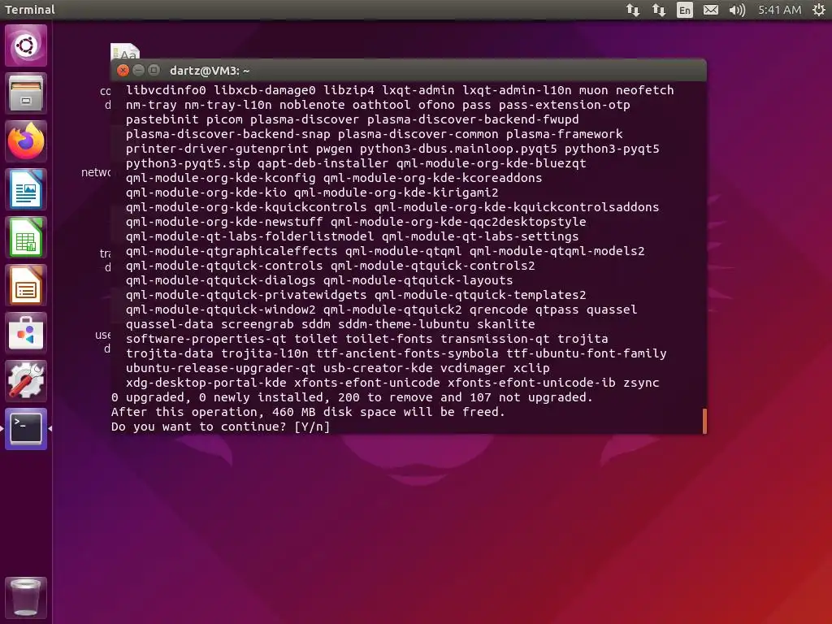The height and width of the screenshot is (624, 832).
Task: Click the 'qml-module-org-kde-kirigami2' package name
Action: [396, 193]
